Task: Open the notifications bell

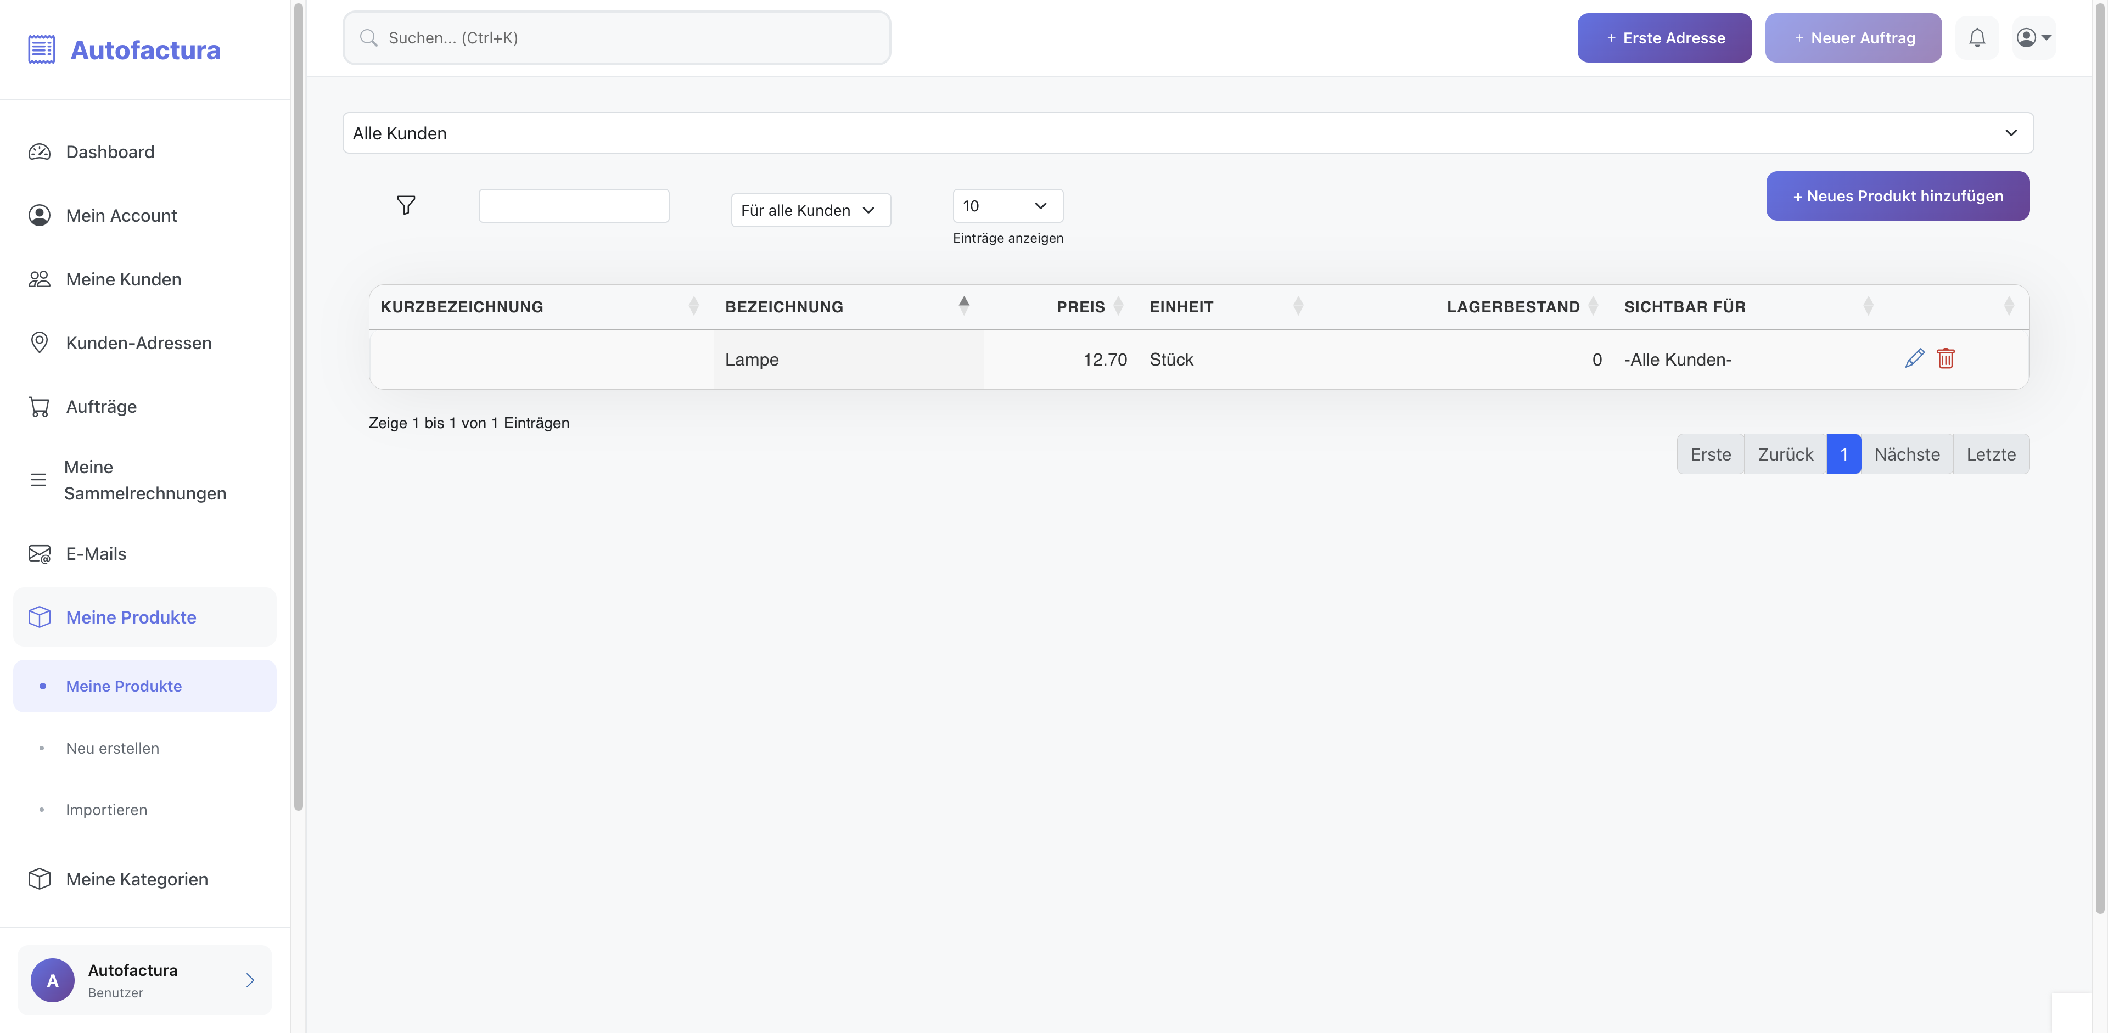Action: (1976, 38)
